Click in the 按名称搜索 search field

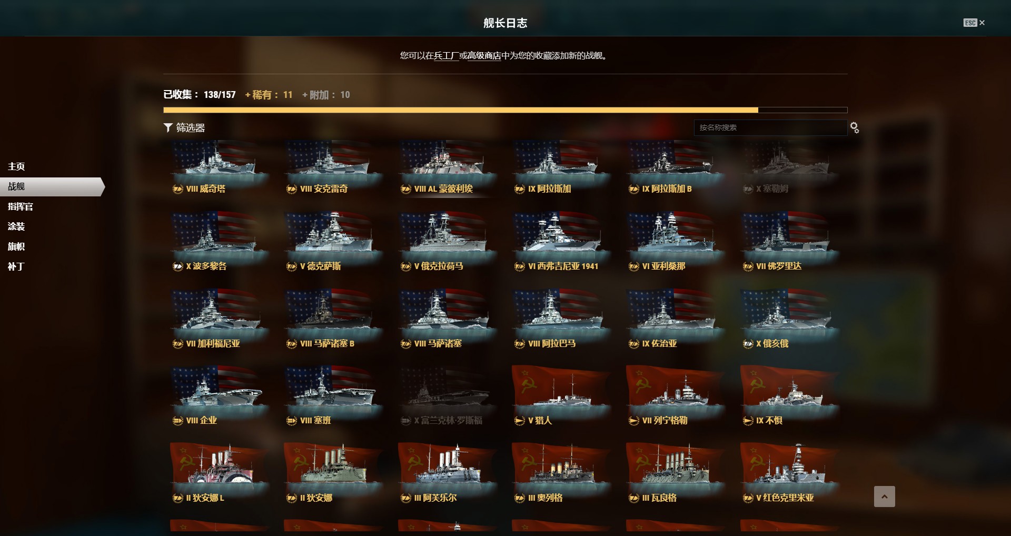(x=770, y=127)
